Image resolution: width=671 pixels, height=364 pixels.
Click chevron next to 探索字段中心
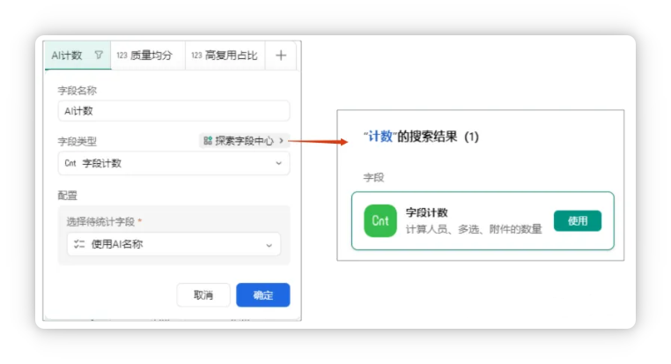281,140
